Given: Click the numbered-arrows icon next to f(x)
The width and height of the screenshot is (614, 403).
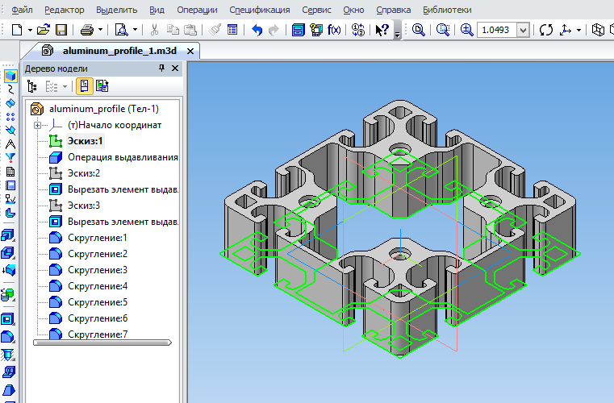Looking at the screenshot, I should [x=358, y=30].
